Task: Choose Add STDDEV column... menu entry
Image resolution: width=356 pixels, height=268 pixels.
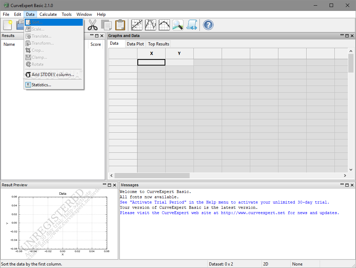Action: tap(54, 75)
